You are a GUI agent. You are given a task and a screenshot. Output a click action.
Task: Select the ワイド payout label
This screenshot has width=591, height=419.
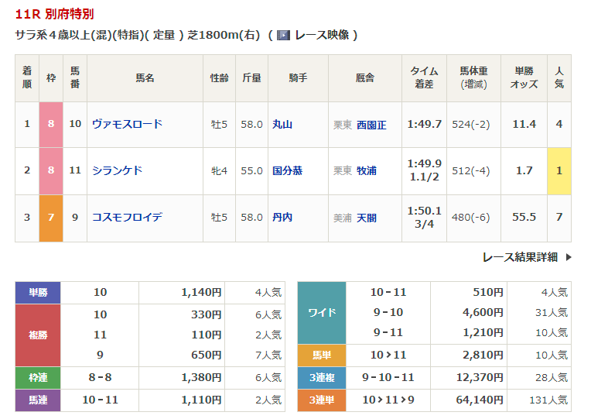pos(322,313)
